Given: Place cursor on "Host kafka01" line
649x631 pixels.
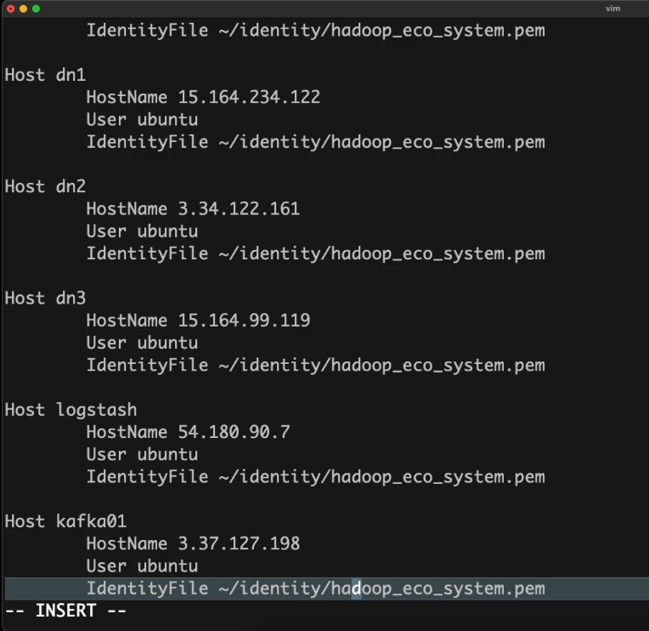Looking at the screenshot, I should (65, 521).
